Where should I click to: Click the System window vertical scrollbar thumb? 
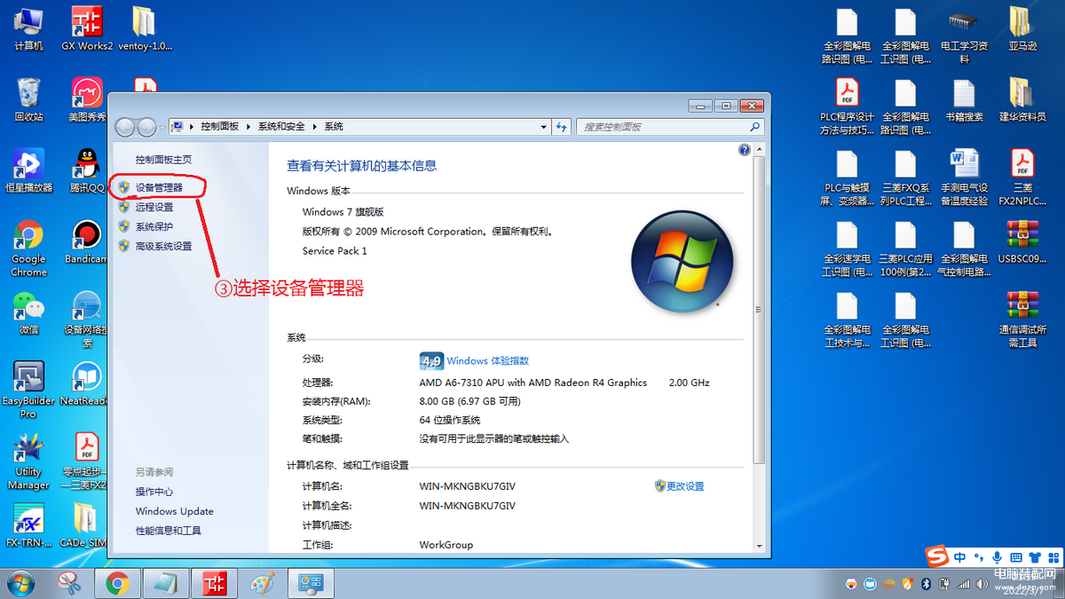(759, 311)
